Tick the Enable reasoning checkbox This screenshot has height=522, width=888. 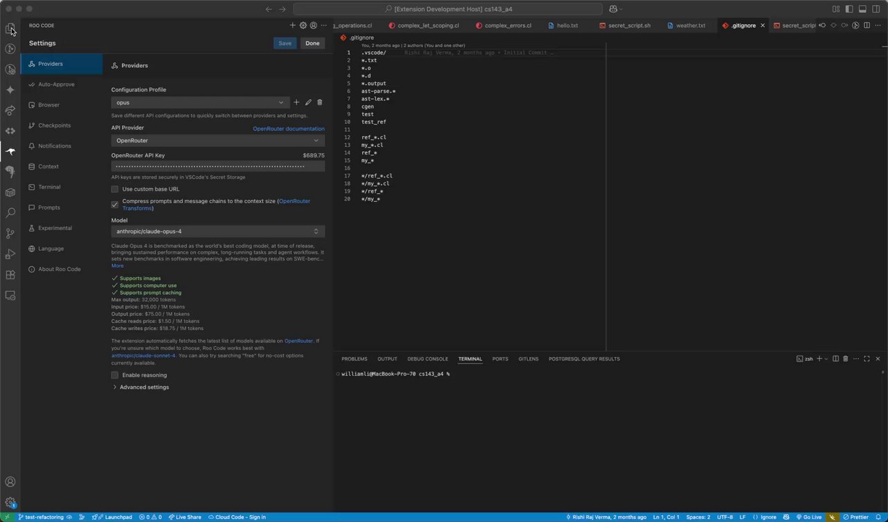(x=115, y=375)
